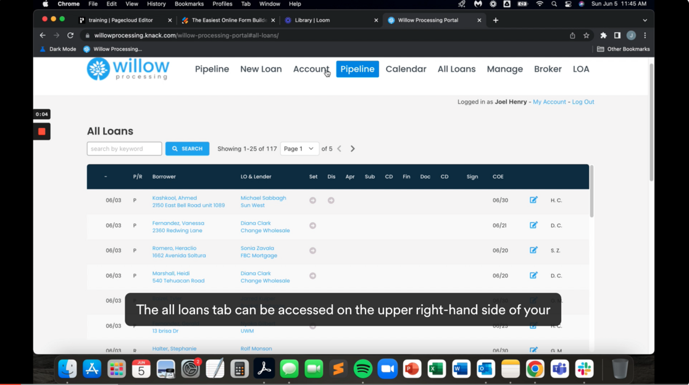Advance to the next page with the right chevron
This screenshot has height=385, width=689.
point(353,148)
